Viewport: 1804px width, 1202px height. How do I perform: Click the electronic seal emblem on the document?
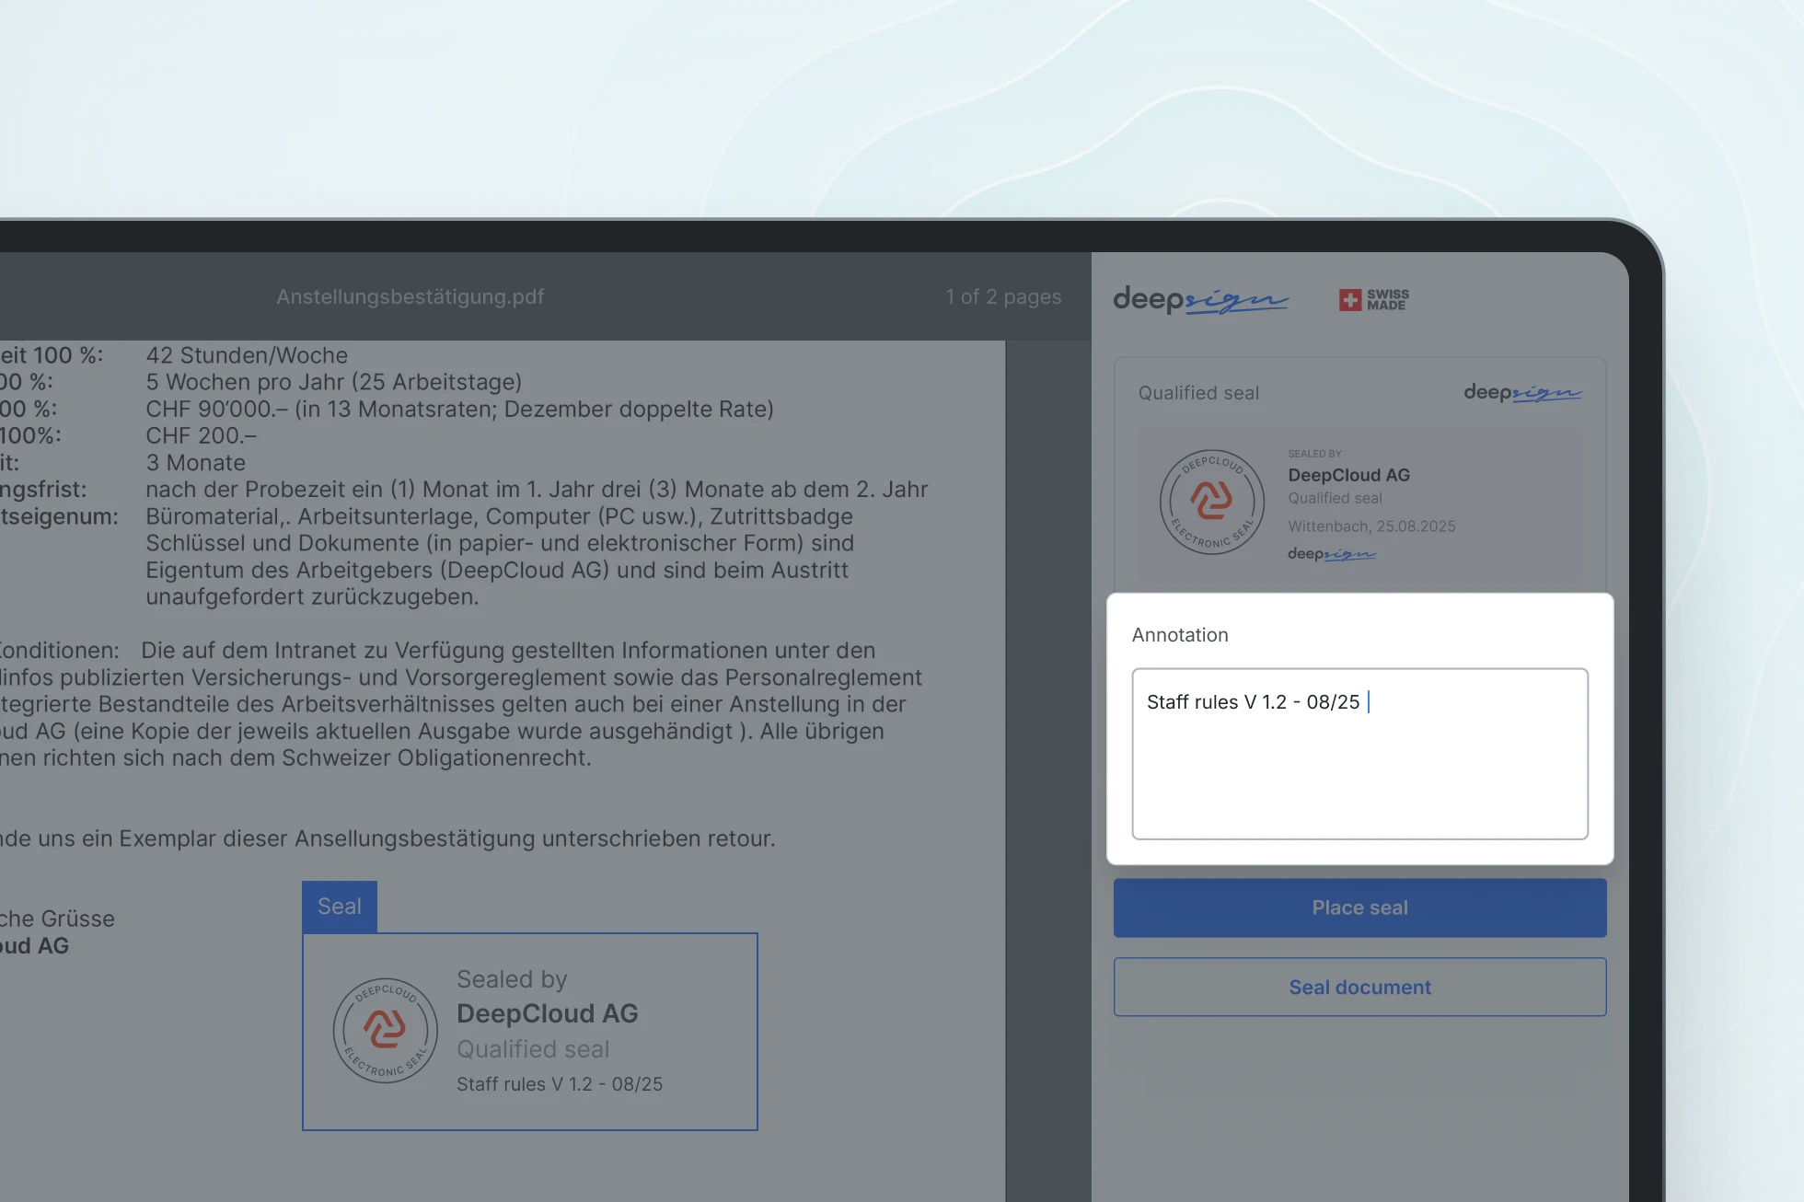pyautogui.click(x=385, y=1030)
